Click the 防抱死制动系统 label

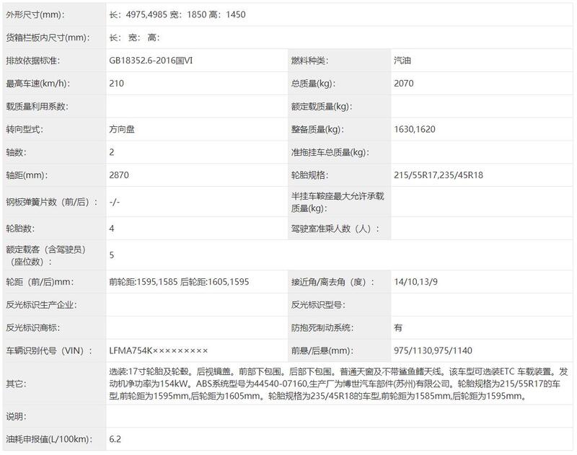coord(322,328)
